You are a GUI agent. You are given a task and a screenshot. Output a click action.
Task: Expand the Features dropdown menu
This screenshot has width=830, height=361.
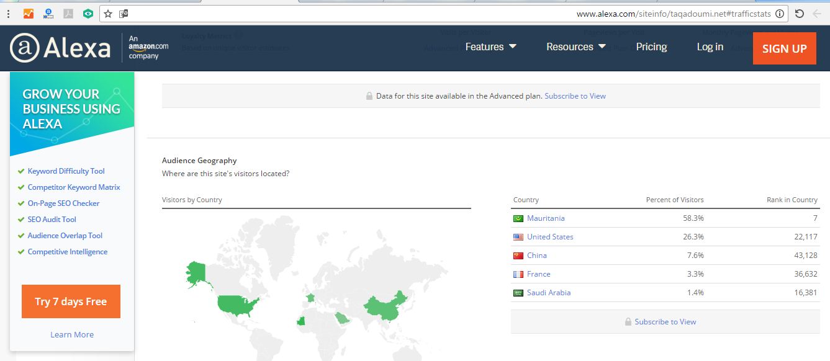[490, 47]
